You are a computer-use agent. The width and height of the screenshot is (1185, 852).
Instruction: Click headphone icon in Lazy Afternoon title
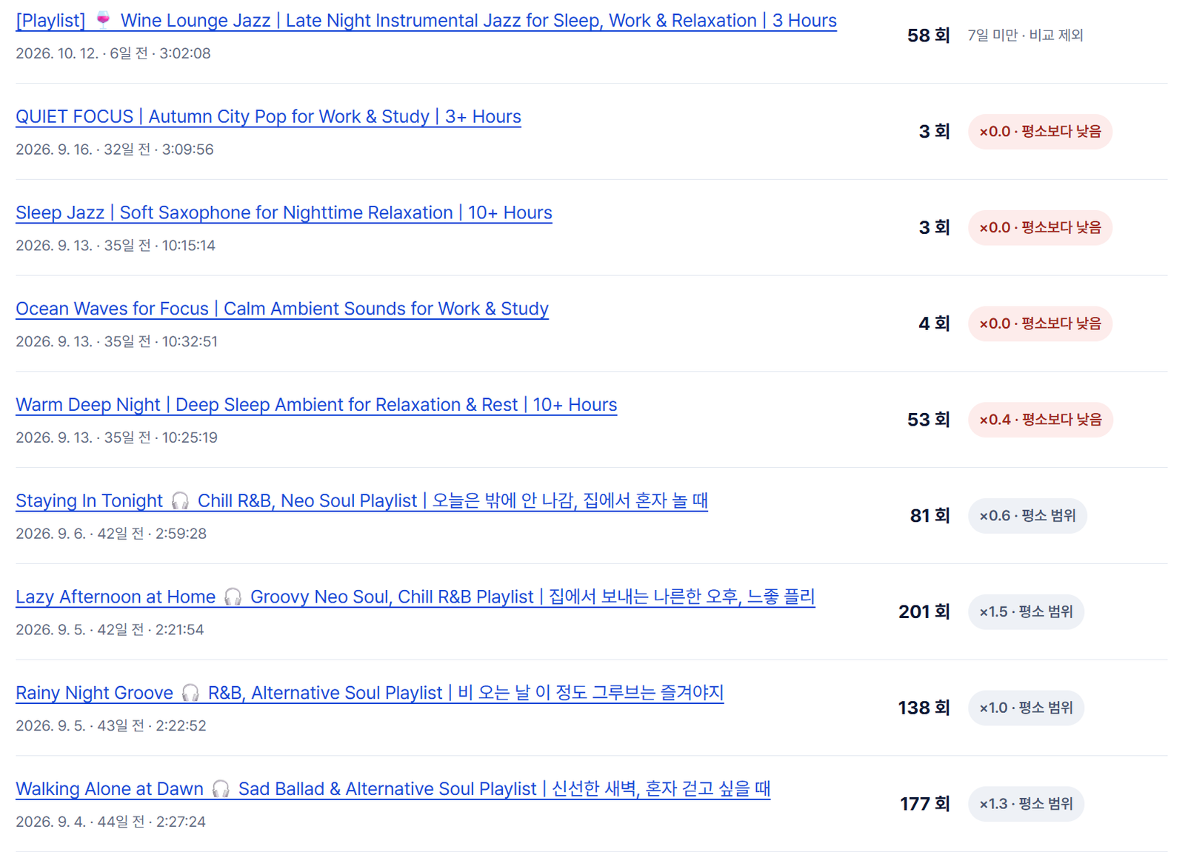tap(233, 597)
